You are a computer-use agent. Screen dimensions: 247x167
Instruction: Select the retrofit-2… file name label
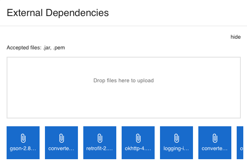point(99,148)
